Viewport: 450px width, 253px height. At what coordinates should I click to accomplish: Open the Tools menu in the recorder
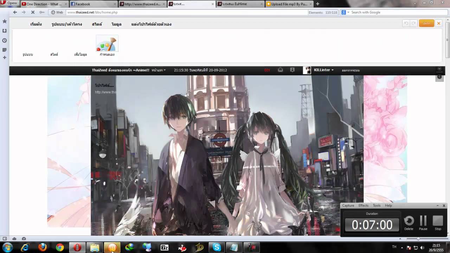(x=377, y=206)
